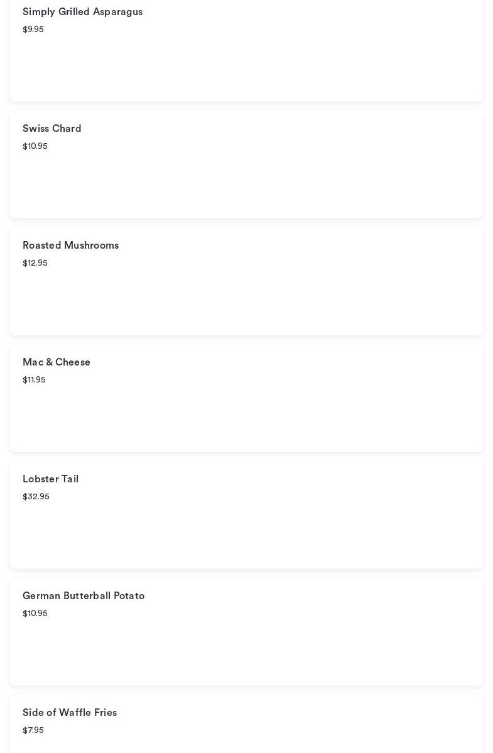Pick the Side of Waffle Fries title

(x=70, y=713)
